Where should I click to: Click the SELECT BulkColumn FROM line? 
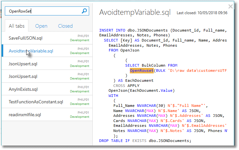coord(151,65)
